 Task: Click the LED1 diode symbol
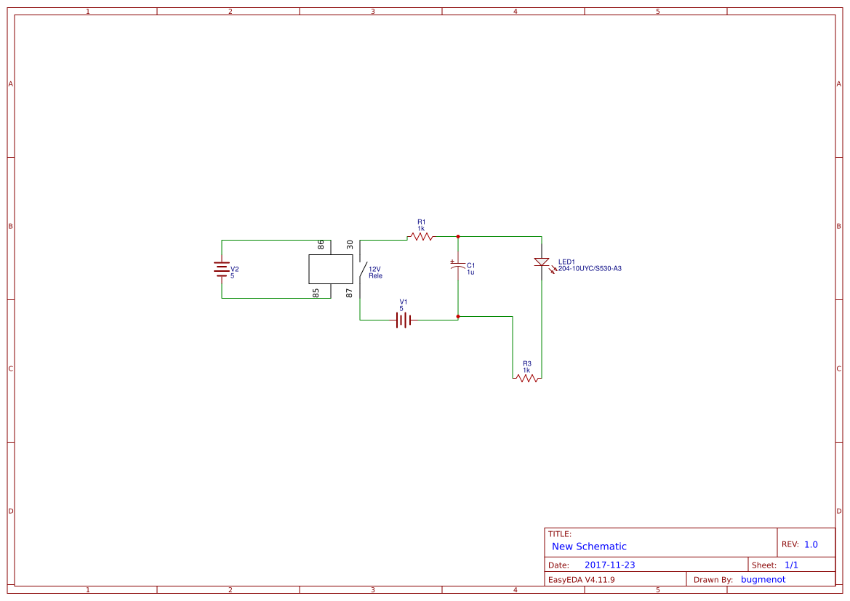(541, 262)
